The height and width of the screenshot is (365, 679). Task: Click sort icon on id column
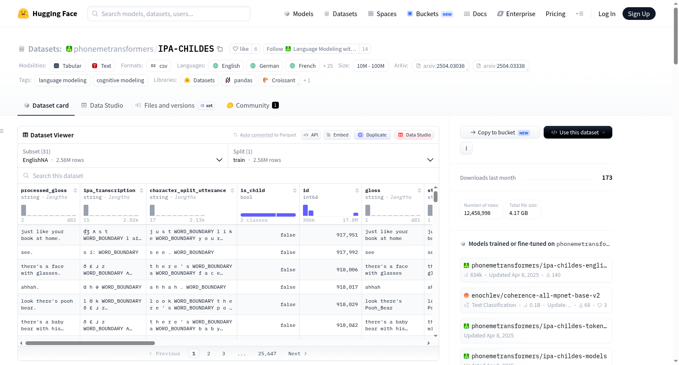point(357,190)
